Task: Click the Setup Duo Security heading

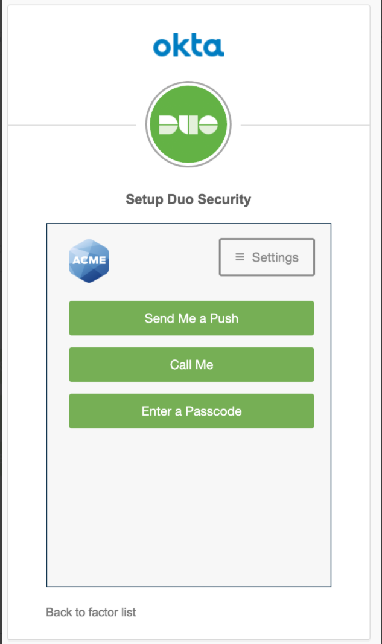Action: pyautogui.click(x=188, y=199)
